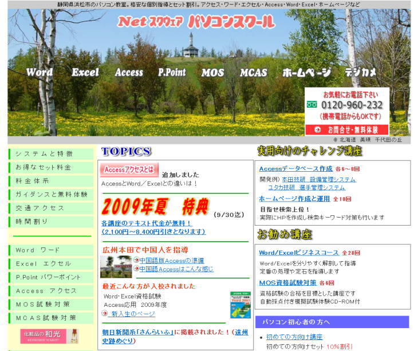
Task: Click the AccessとWord／Excelとの違いは text
Action: [149, 184]
